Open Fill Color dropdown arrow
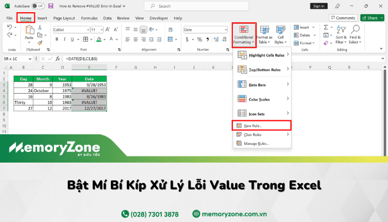The width and height of the screenshot is (388, 222). [x=105, y=39]
